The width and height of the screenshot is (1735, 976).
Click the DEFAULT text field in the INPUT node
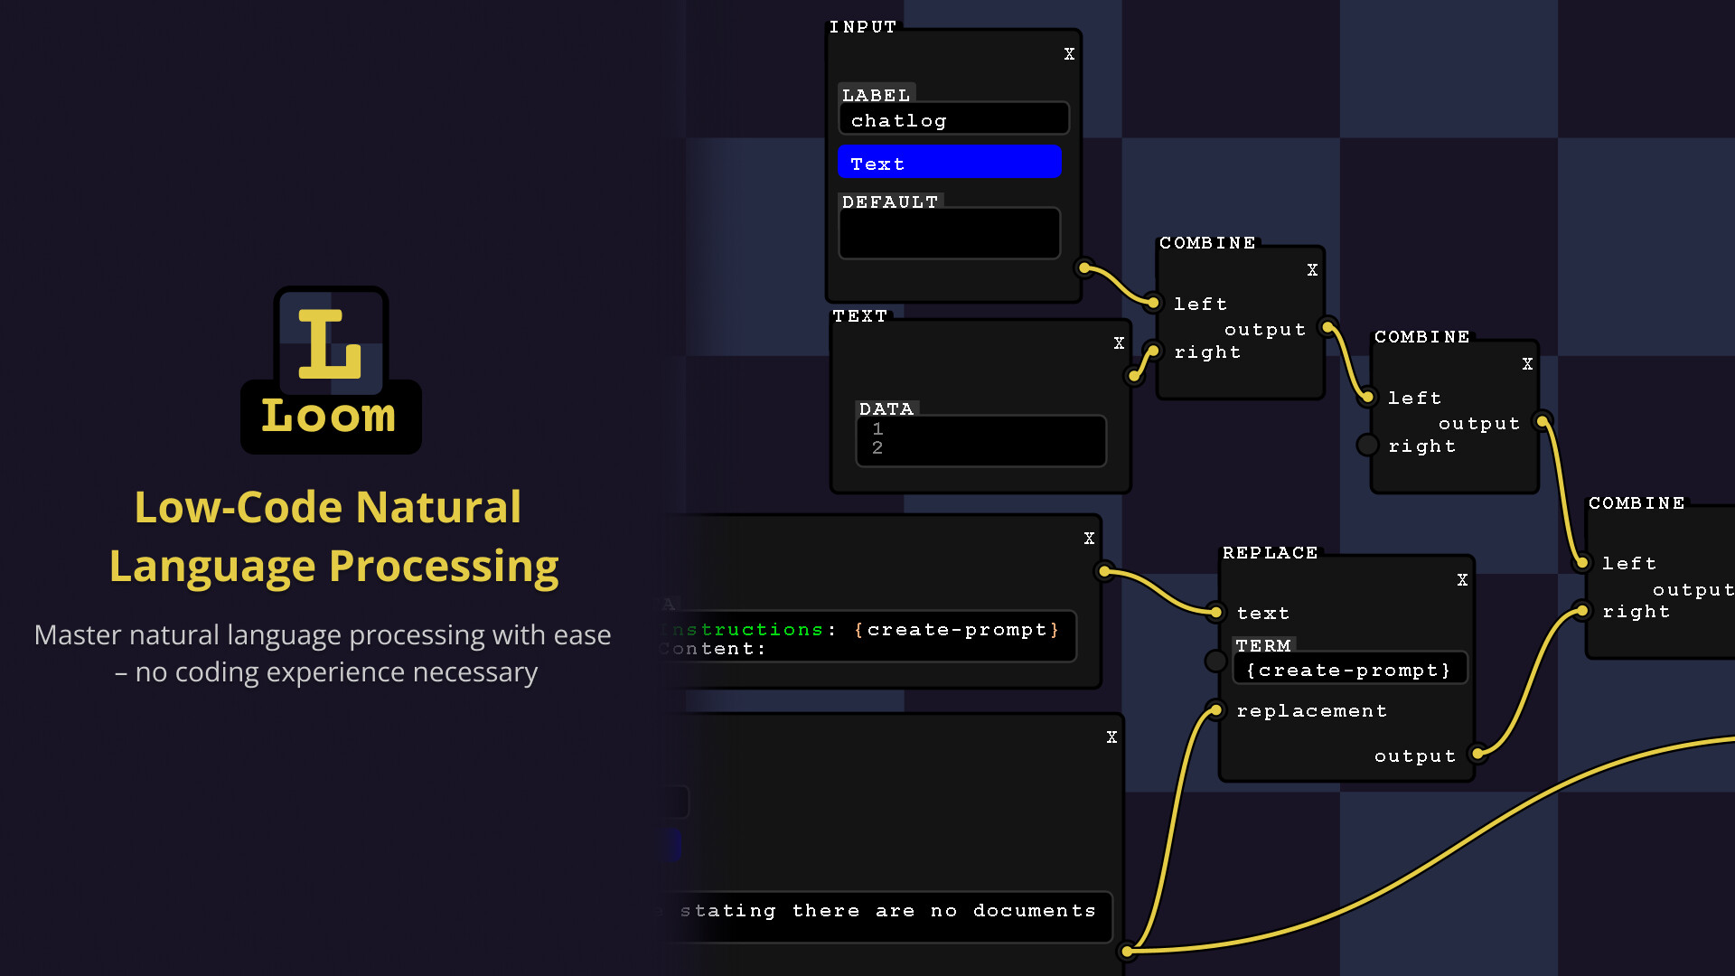949,233
